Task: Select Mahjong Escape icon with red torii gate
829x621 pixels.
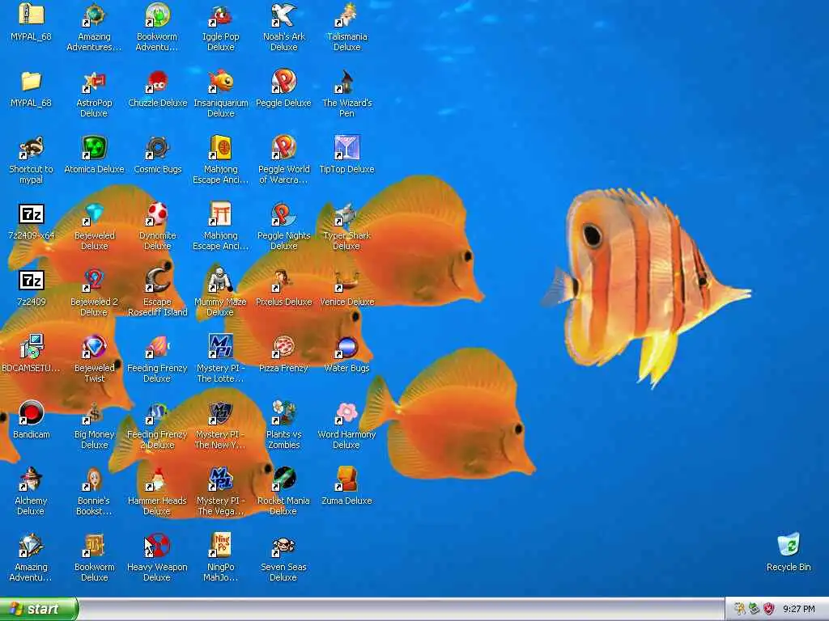Action: tap(220, 213)
